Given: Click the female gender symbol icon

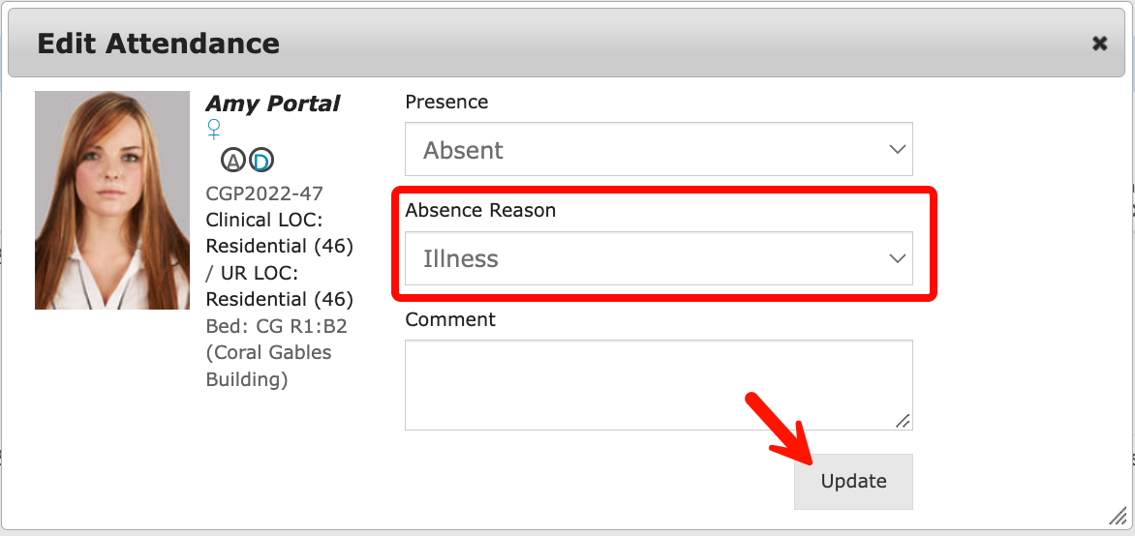Looking at the screenshot, I should (214, 130).
